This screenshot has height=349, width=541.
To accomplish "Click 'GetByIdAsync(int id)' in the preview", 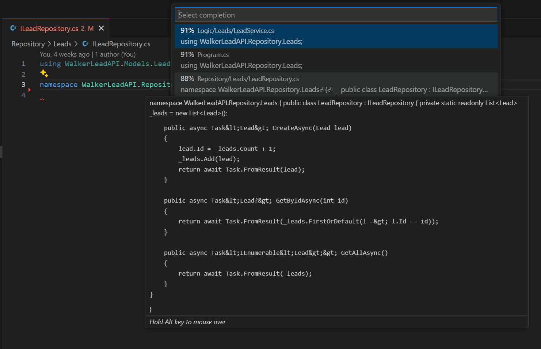I will click(x=312, y=200).
